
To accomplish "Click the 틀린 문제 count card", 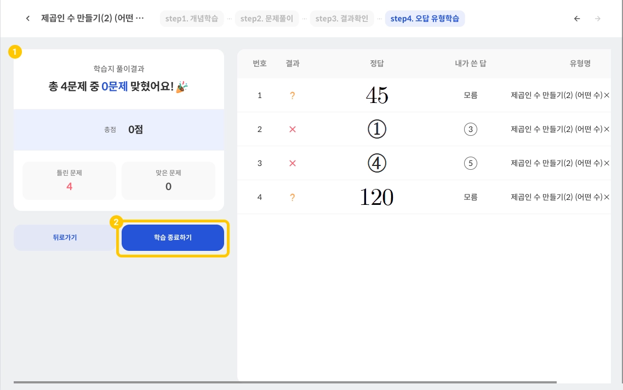I will point(70,181).
